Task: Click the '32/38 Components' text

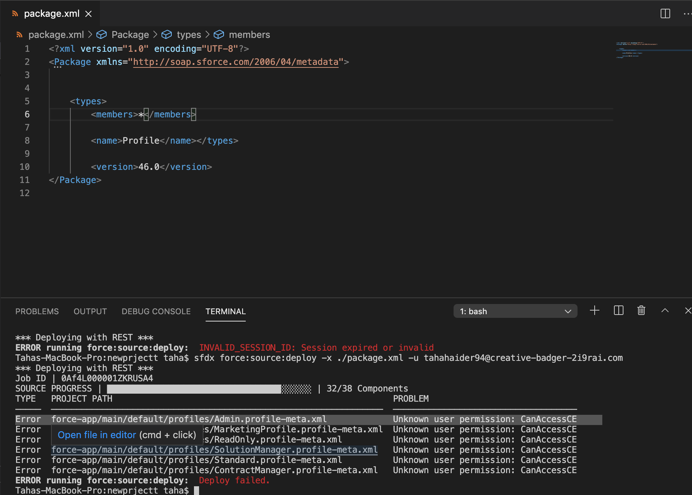Action: pyautogui.click(x=367, y=389)
